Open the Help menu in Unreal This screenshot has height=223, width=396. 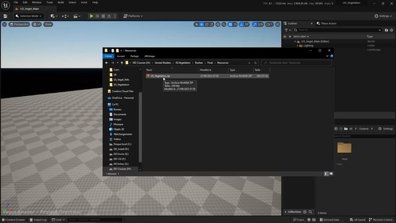(95, 2)
